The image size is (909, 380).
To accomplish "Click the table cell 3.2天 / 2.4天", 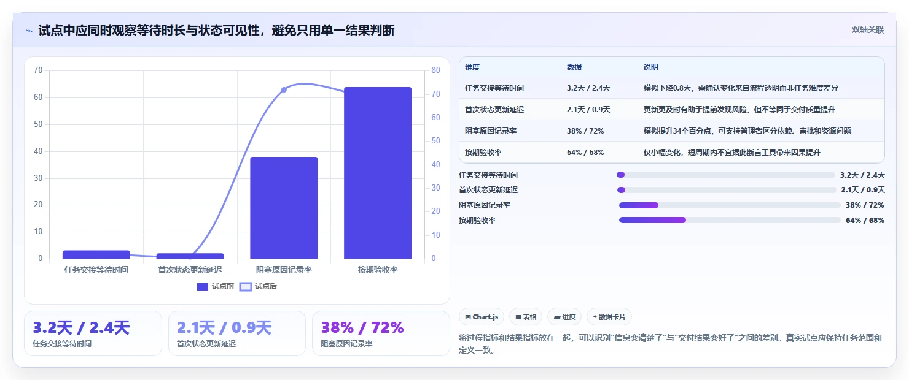I will 588,88.
